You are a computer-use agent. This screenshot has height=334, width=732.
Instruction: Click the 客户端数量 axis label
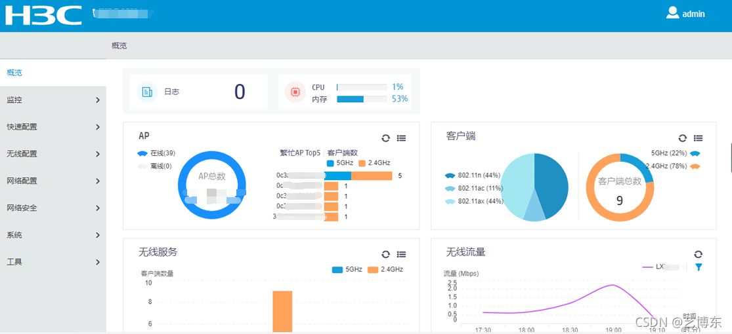click(157, 274)
